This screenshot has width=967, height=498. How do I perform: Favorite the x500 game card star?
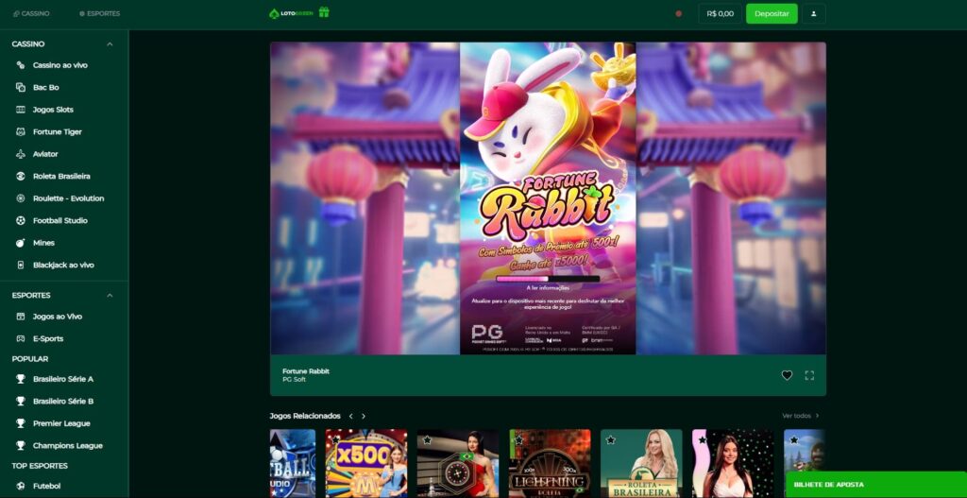click(x=335, y=440)
